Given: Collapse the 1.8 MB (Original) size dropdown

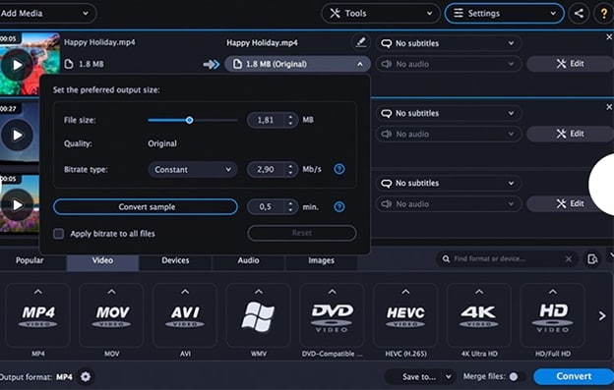Looking at the screenshot, I should (x=297, y=64).
